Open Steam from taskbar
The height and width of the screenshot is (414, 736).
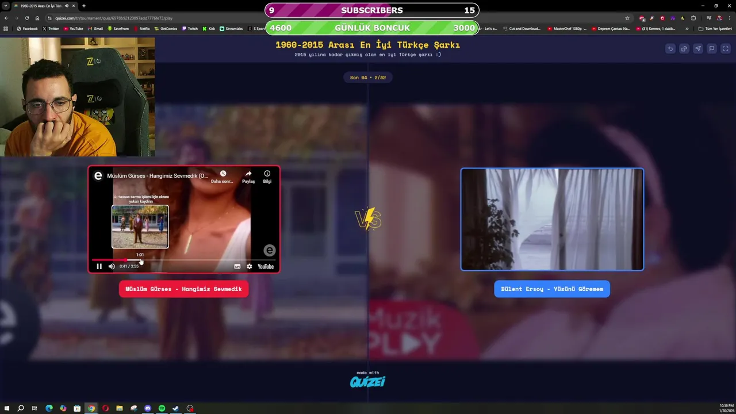[x=175, y=408]
